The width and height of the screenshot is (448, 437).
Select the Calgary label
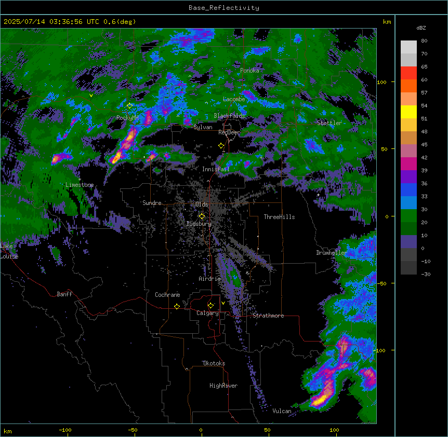(x=208, y=313)
